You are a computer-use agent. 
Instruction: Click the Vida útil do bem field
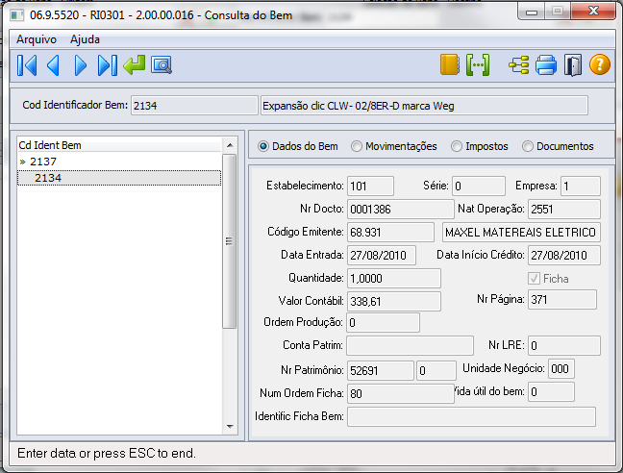click(551, 392)
